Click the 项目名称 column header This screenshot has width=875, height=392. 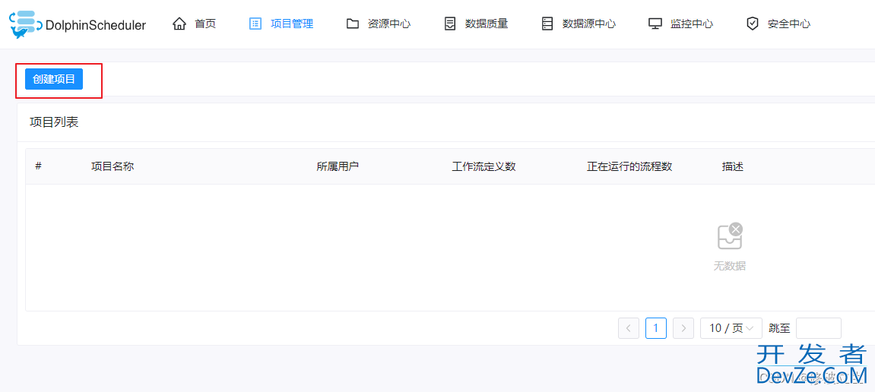113,166
